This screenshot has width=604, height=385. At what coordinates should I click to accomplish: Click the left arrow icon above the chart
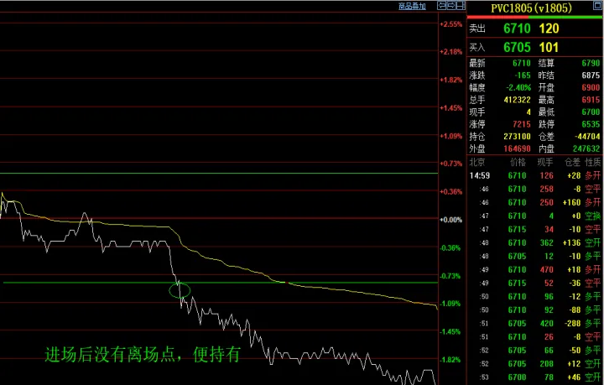pyautogui.click(x=440, y=6)
